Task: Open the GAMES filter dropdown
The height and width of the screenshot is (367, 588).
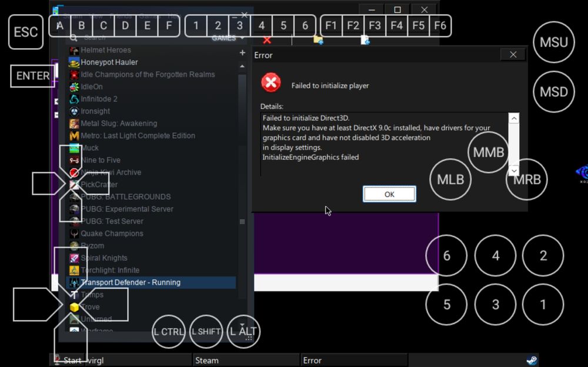Action: click(x=228, y=38)
